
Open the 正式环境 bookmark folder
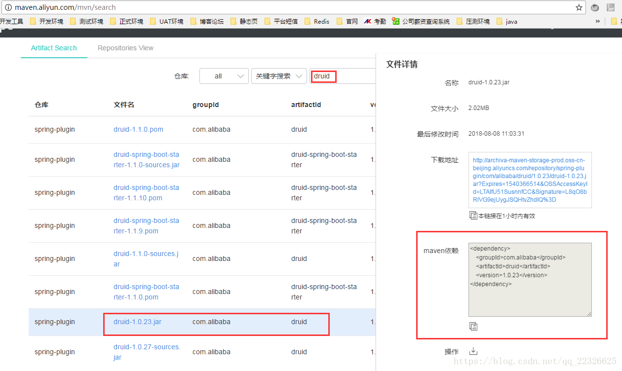pyautogui.click(x=127, y=21)
